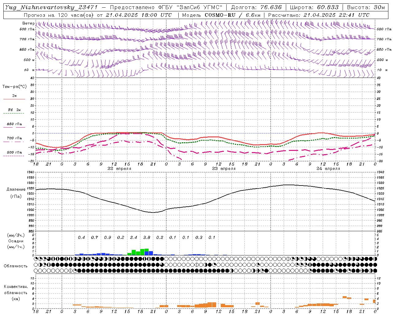393x314 pixels.
Task: Select the longitude value Долгота: 76.636
Action: [x=256, y=7]
